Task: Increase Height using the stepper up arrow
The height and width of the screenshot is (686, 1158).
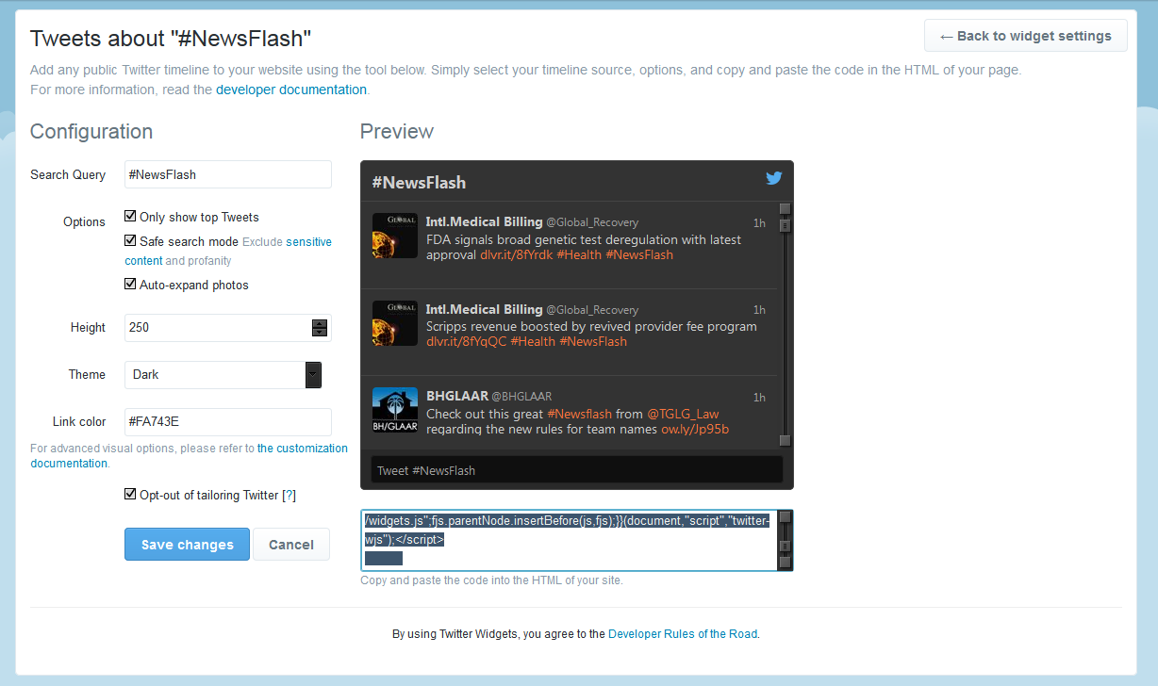Action: [x=320, y=323]
